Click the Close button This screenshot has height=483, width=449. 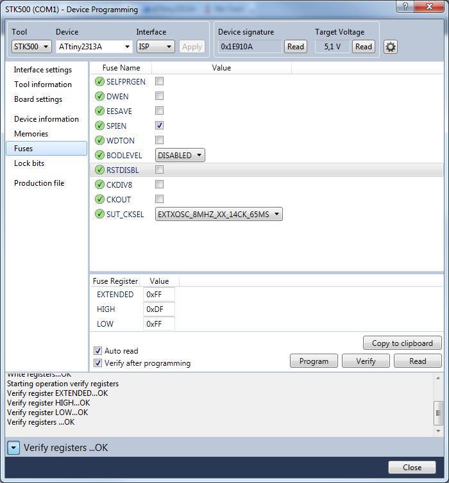[412, 467]
